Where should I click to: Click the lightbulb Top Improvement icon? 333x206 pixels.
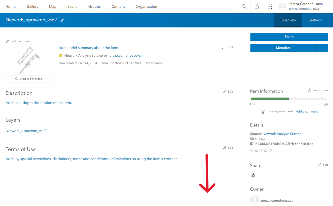[263, 111]
